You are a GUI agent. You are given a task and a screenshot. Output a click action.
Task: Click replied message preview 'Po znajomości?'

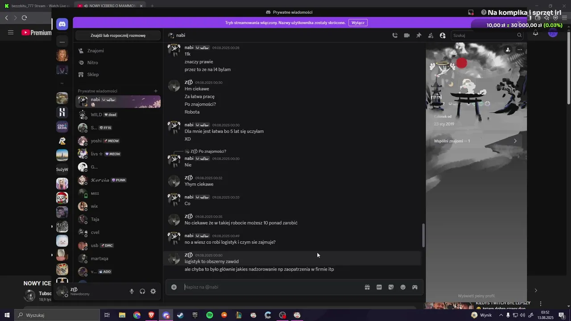pyautogui.click(x=212, y=152)
